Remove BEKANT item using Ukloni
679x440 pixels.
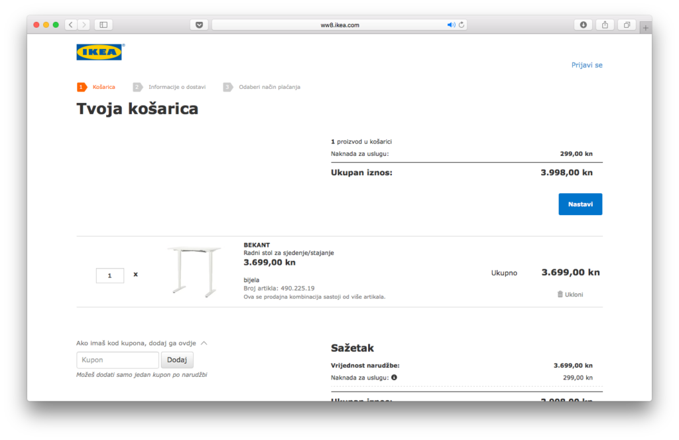click(570, 294)
